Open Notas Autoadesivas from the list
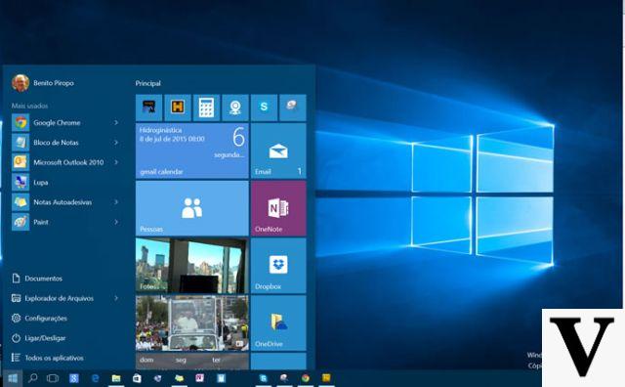625x387 pixels. point(65,202)
